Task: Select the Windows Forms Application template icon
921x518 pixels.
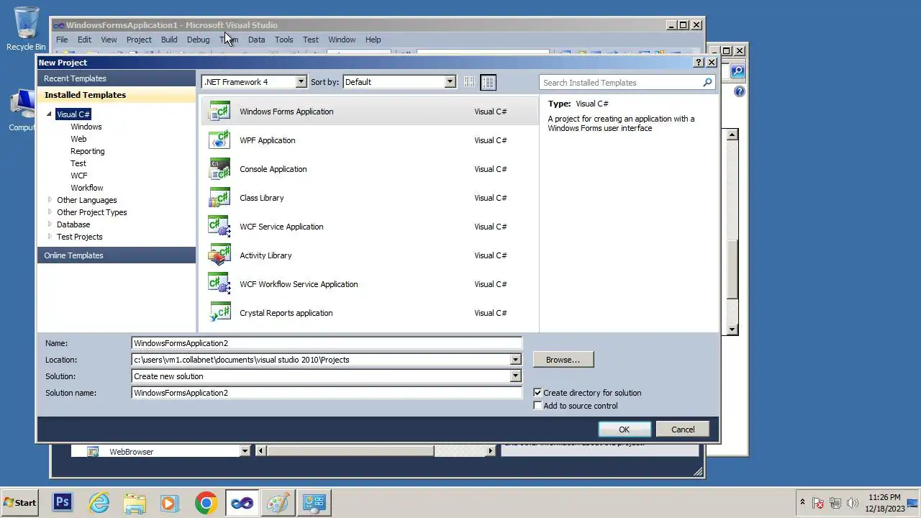Action: tap(219, 112)
